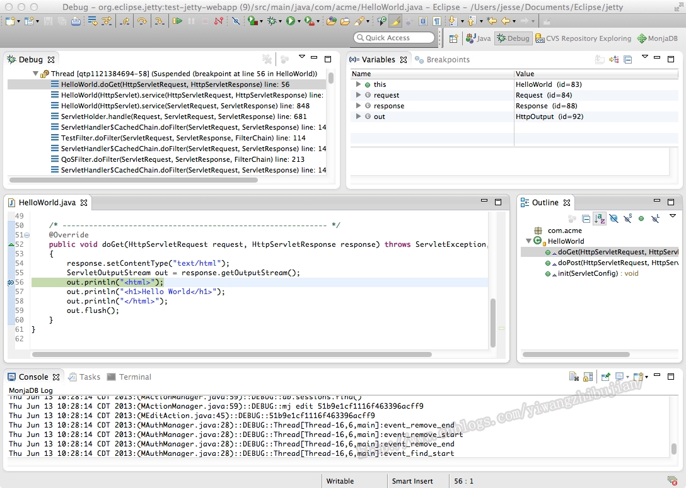Expand the 'request' variable row
This screenshot has width=686, height=488.
click(x=358, y=95)
